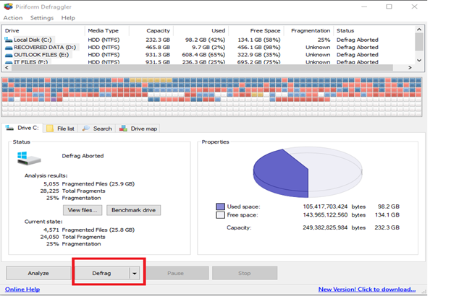Open the Settings menu
Image resolution: width=451 pixels, height=296 pixels.
42,18
